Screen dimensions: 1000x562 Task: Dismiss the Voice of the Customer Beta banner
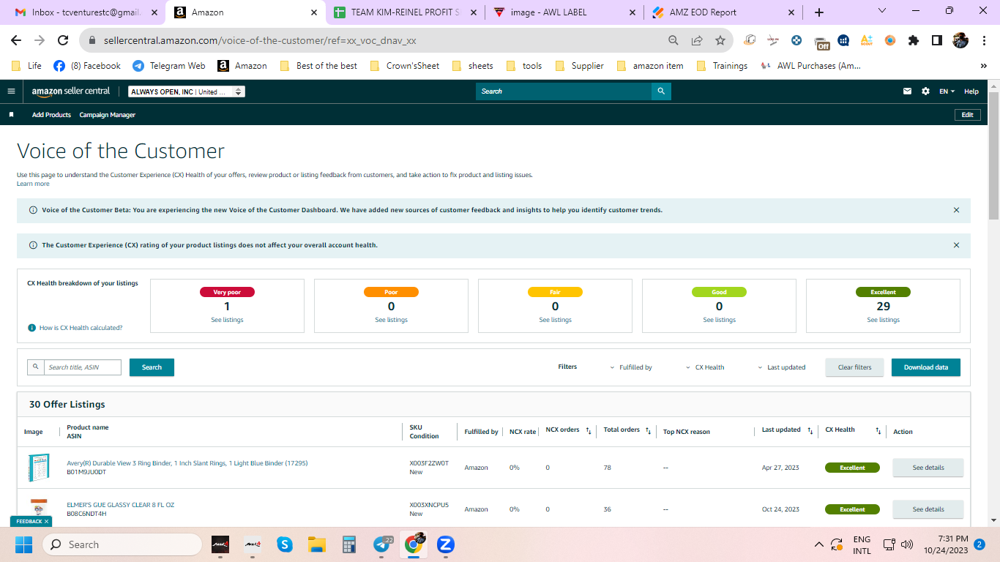click(x=956, y=210)
